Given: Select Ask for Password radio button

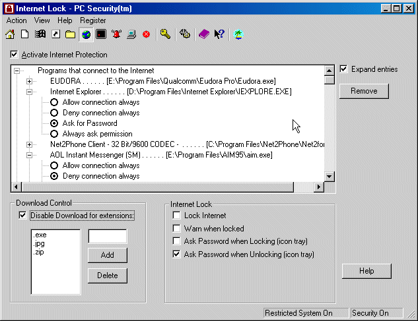Looking at the screenshot, I should [x=54, y=123].
